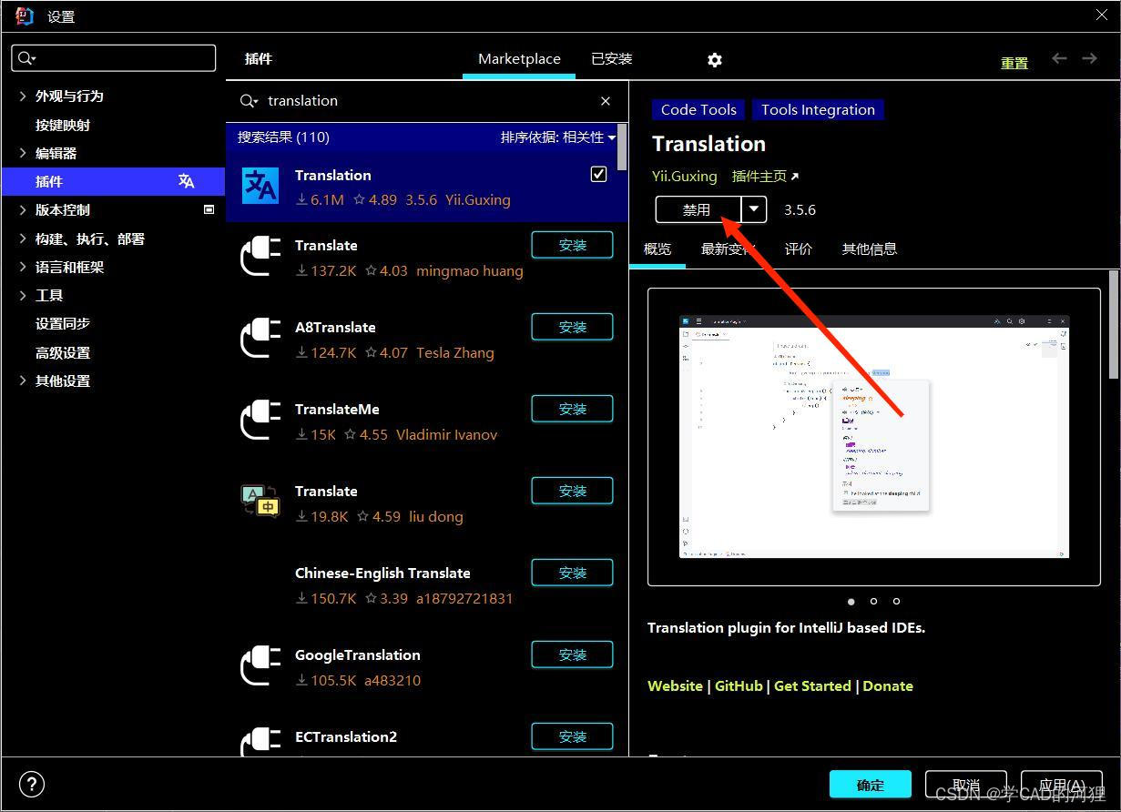Viewport: 1121px width, 812px height.
Task: Open Yii.Guxing vendor link
Action: coord(685,177)
